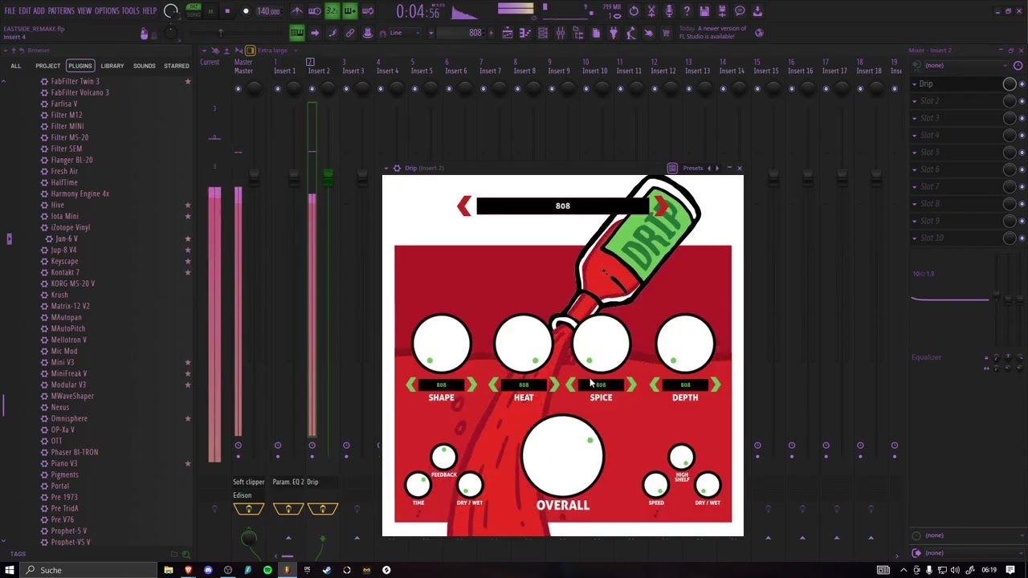Click the help question mark icon
The image size is (1028, 578).
pos(687,11)
